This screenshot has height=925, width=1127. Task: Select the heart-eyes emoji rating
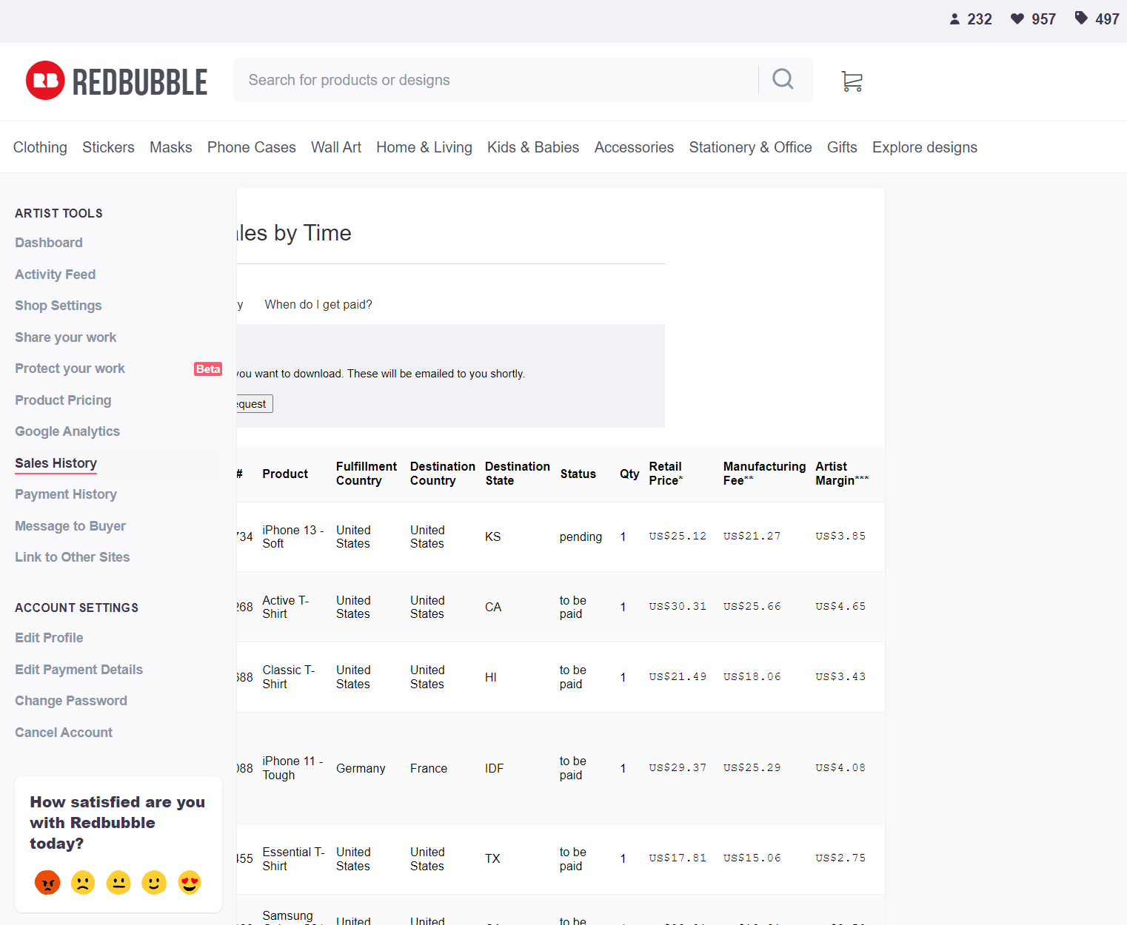click(x=190, y=882)
